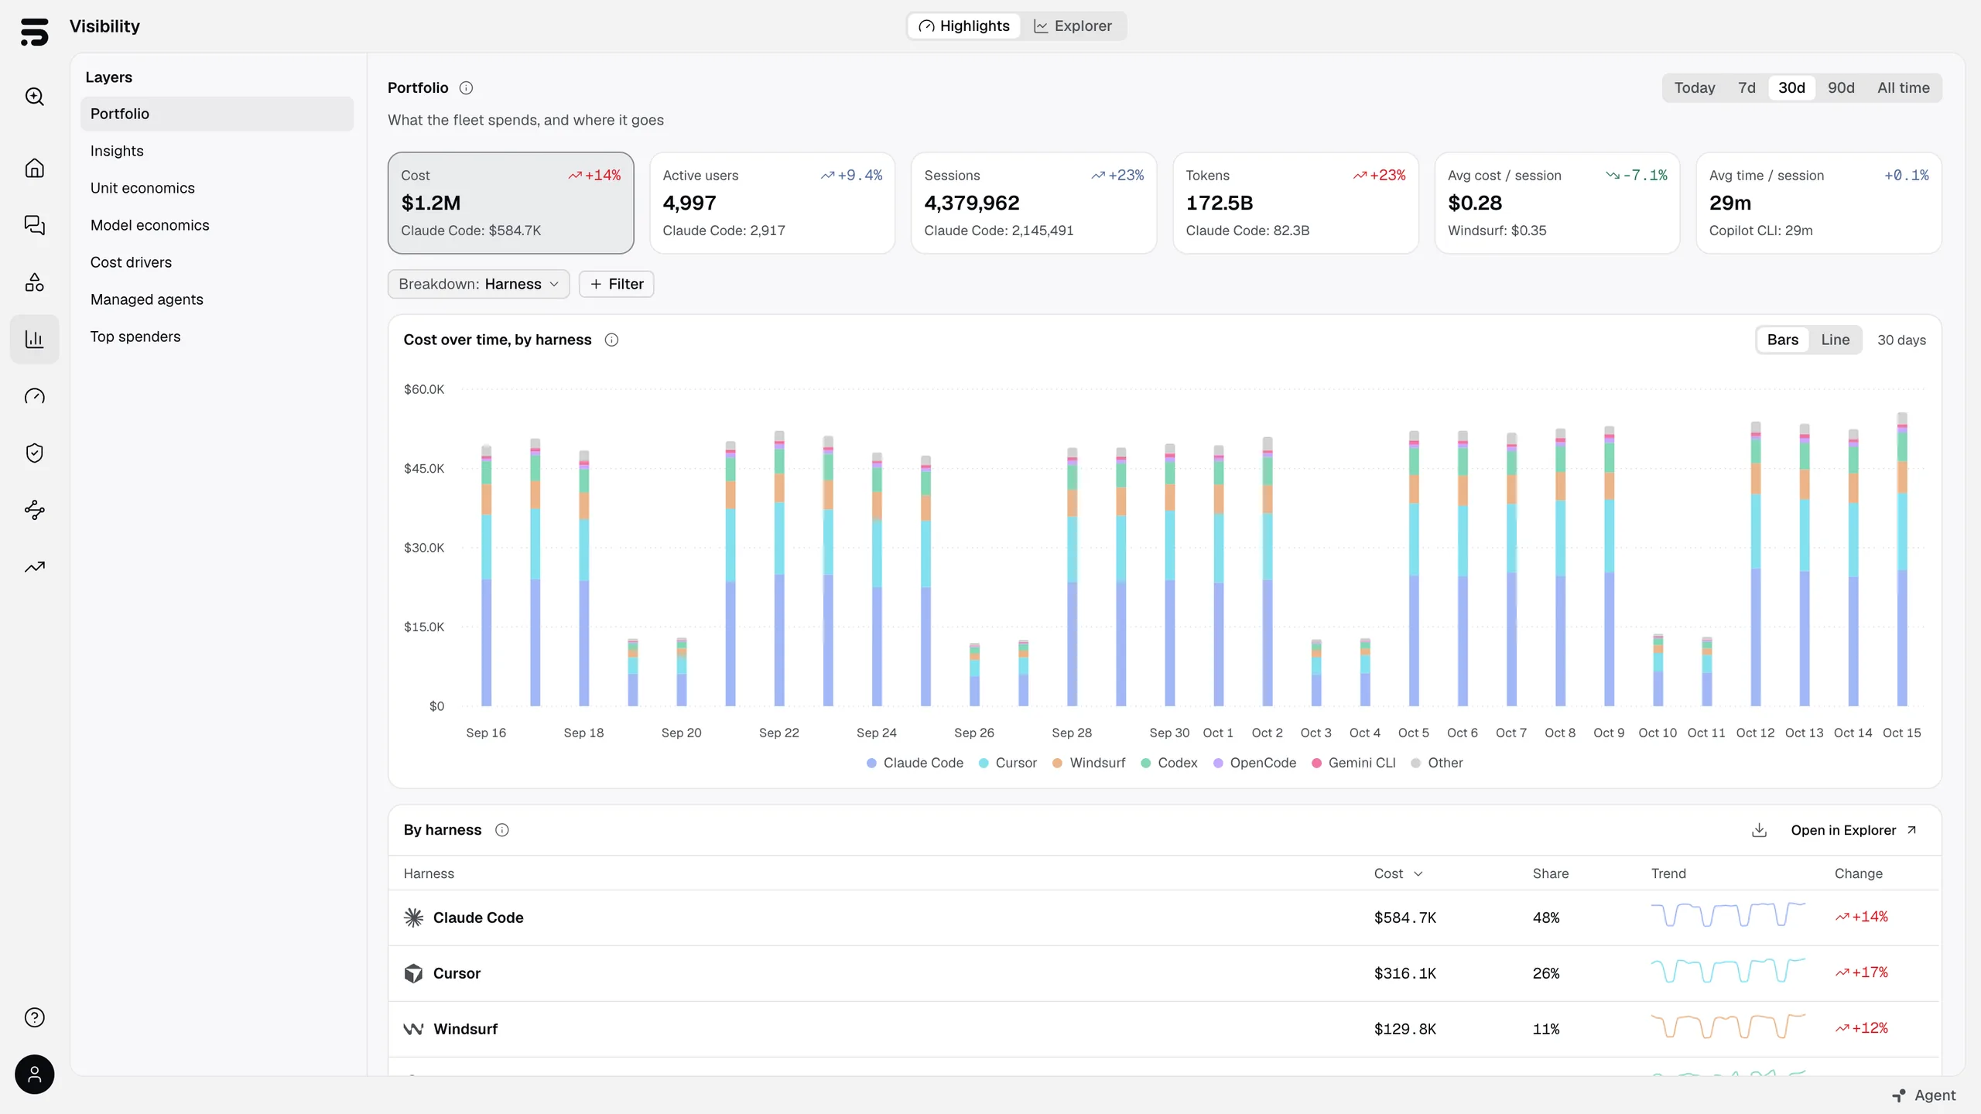Add a Filter

pos(616,284)
